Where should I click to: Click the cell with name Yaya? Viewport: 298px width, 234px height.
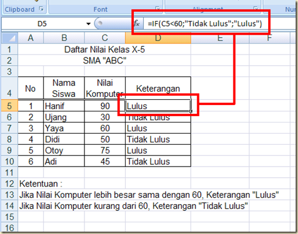(x=64, y=128)
